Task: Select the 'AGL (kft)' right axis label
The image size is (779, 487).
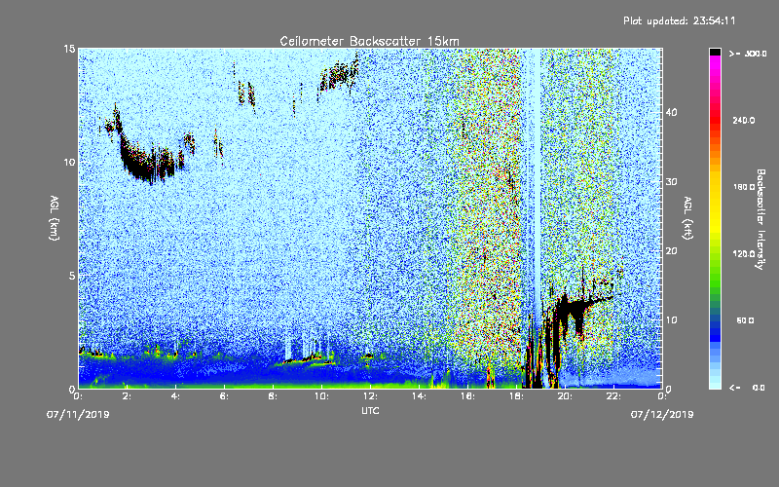Action: coord(687,217)
